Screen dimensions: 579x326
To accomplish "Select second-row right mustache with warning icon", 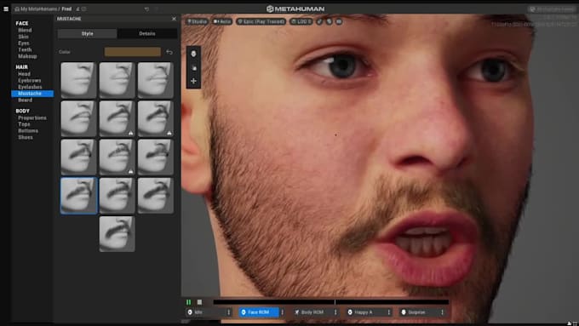I will (x=156, y=118).
